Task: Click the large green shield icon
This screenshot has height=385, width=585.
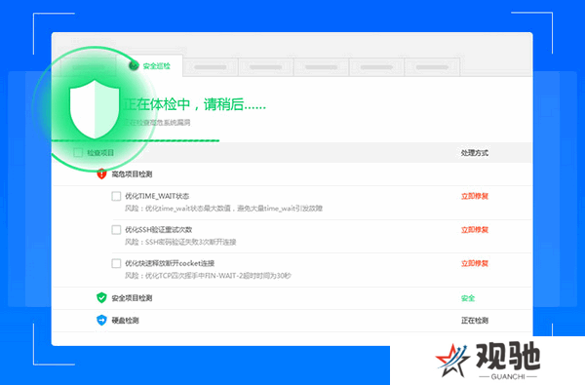Action: click(x=95, y=109)
